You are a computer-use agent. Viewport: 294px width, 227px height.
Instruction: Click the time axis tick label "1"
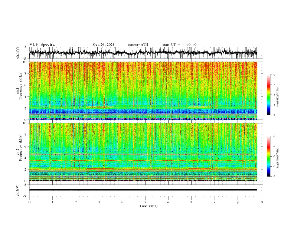coord(52,202)
